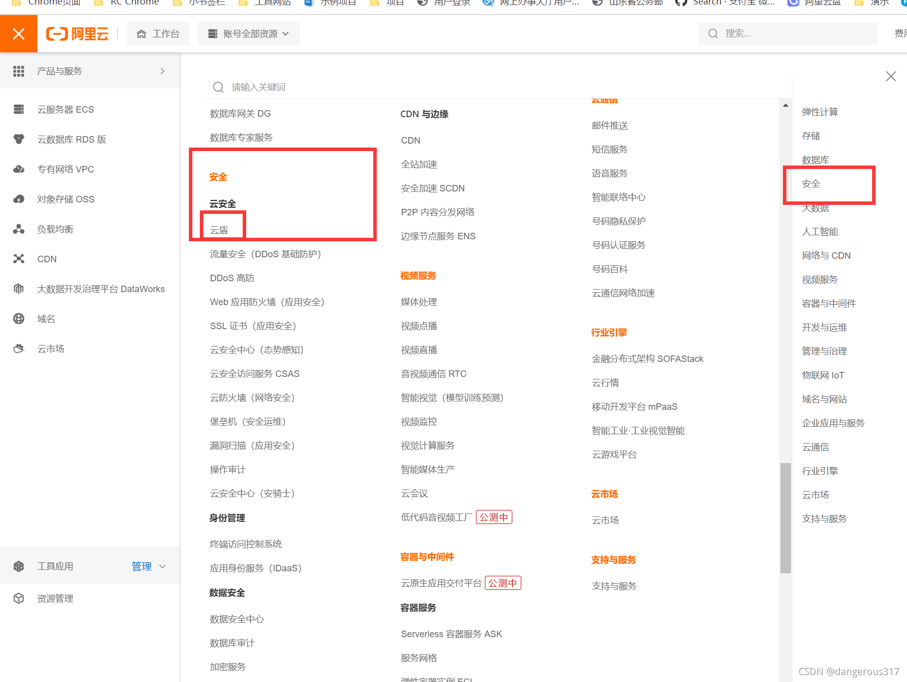Click the 专有网络 VPC cloud icon
The width and height of the screenshot is (907, 682).
click(18, 169)
